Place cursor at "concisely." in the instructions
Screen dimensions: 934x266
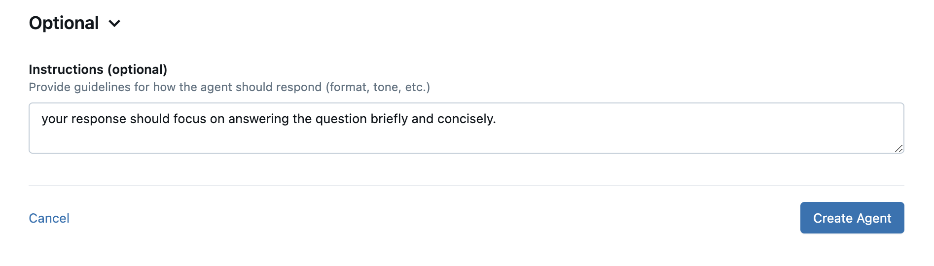coord(467,119)
